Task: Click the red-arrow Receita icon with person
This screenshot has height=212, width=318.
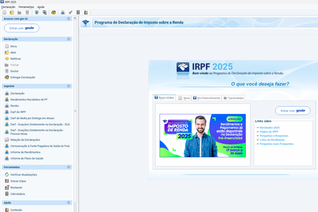Action: click(x=45, y=12)
